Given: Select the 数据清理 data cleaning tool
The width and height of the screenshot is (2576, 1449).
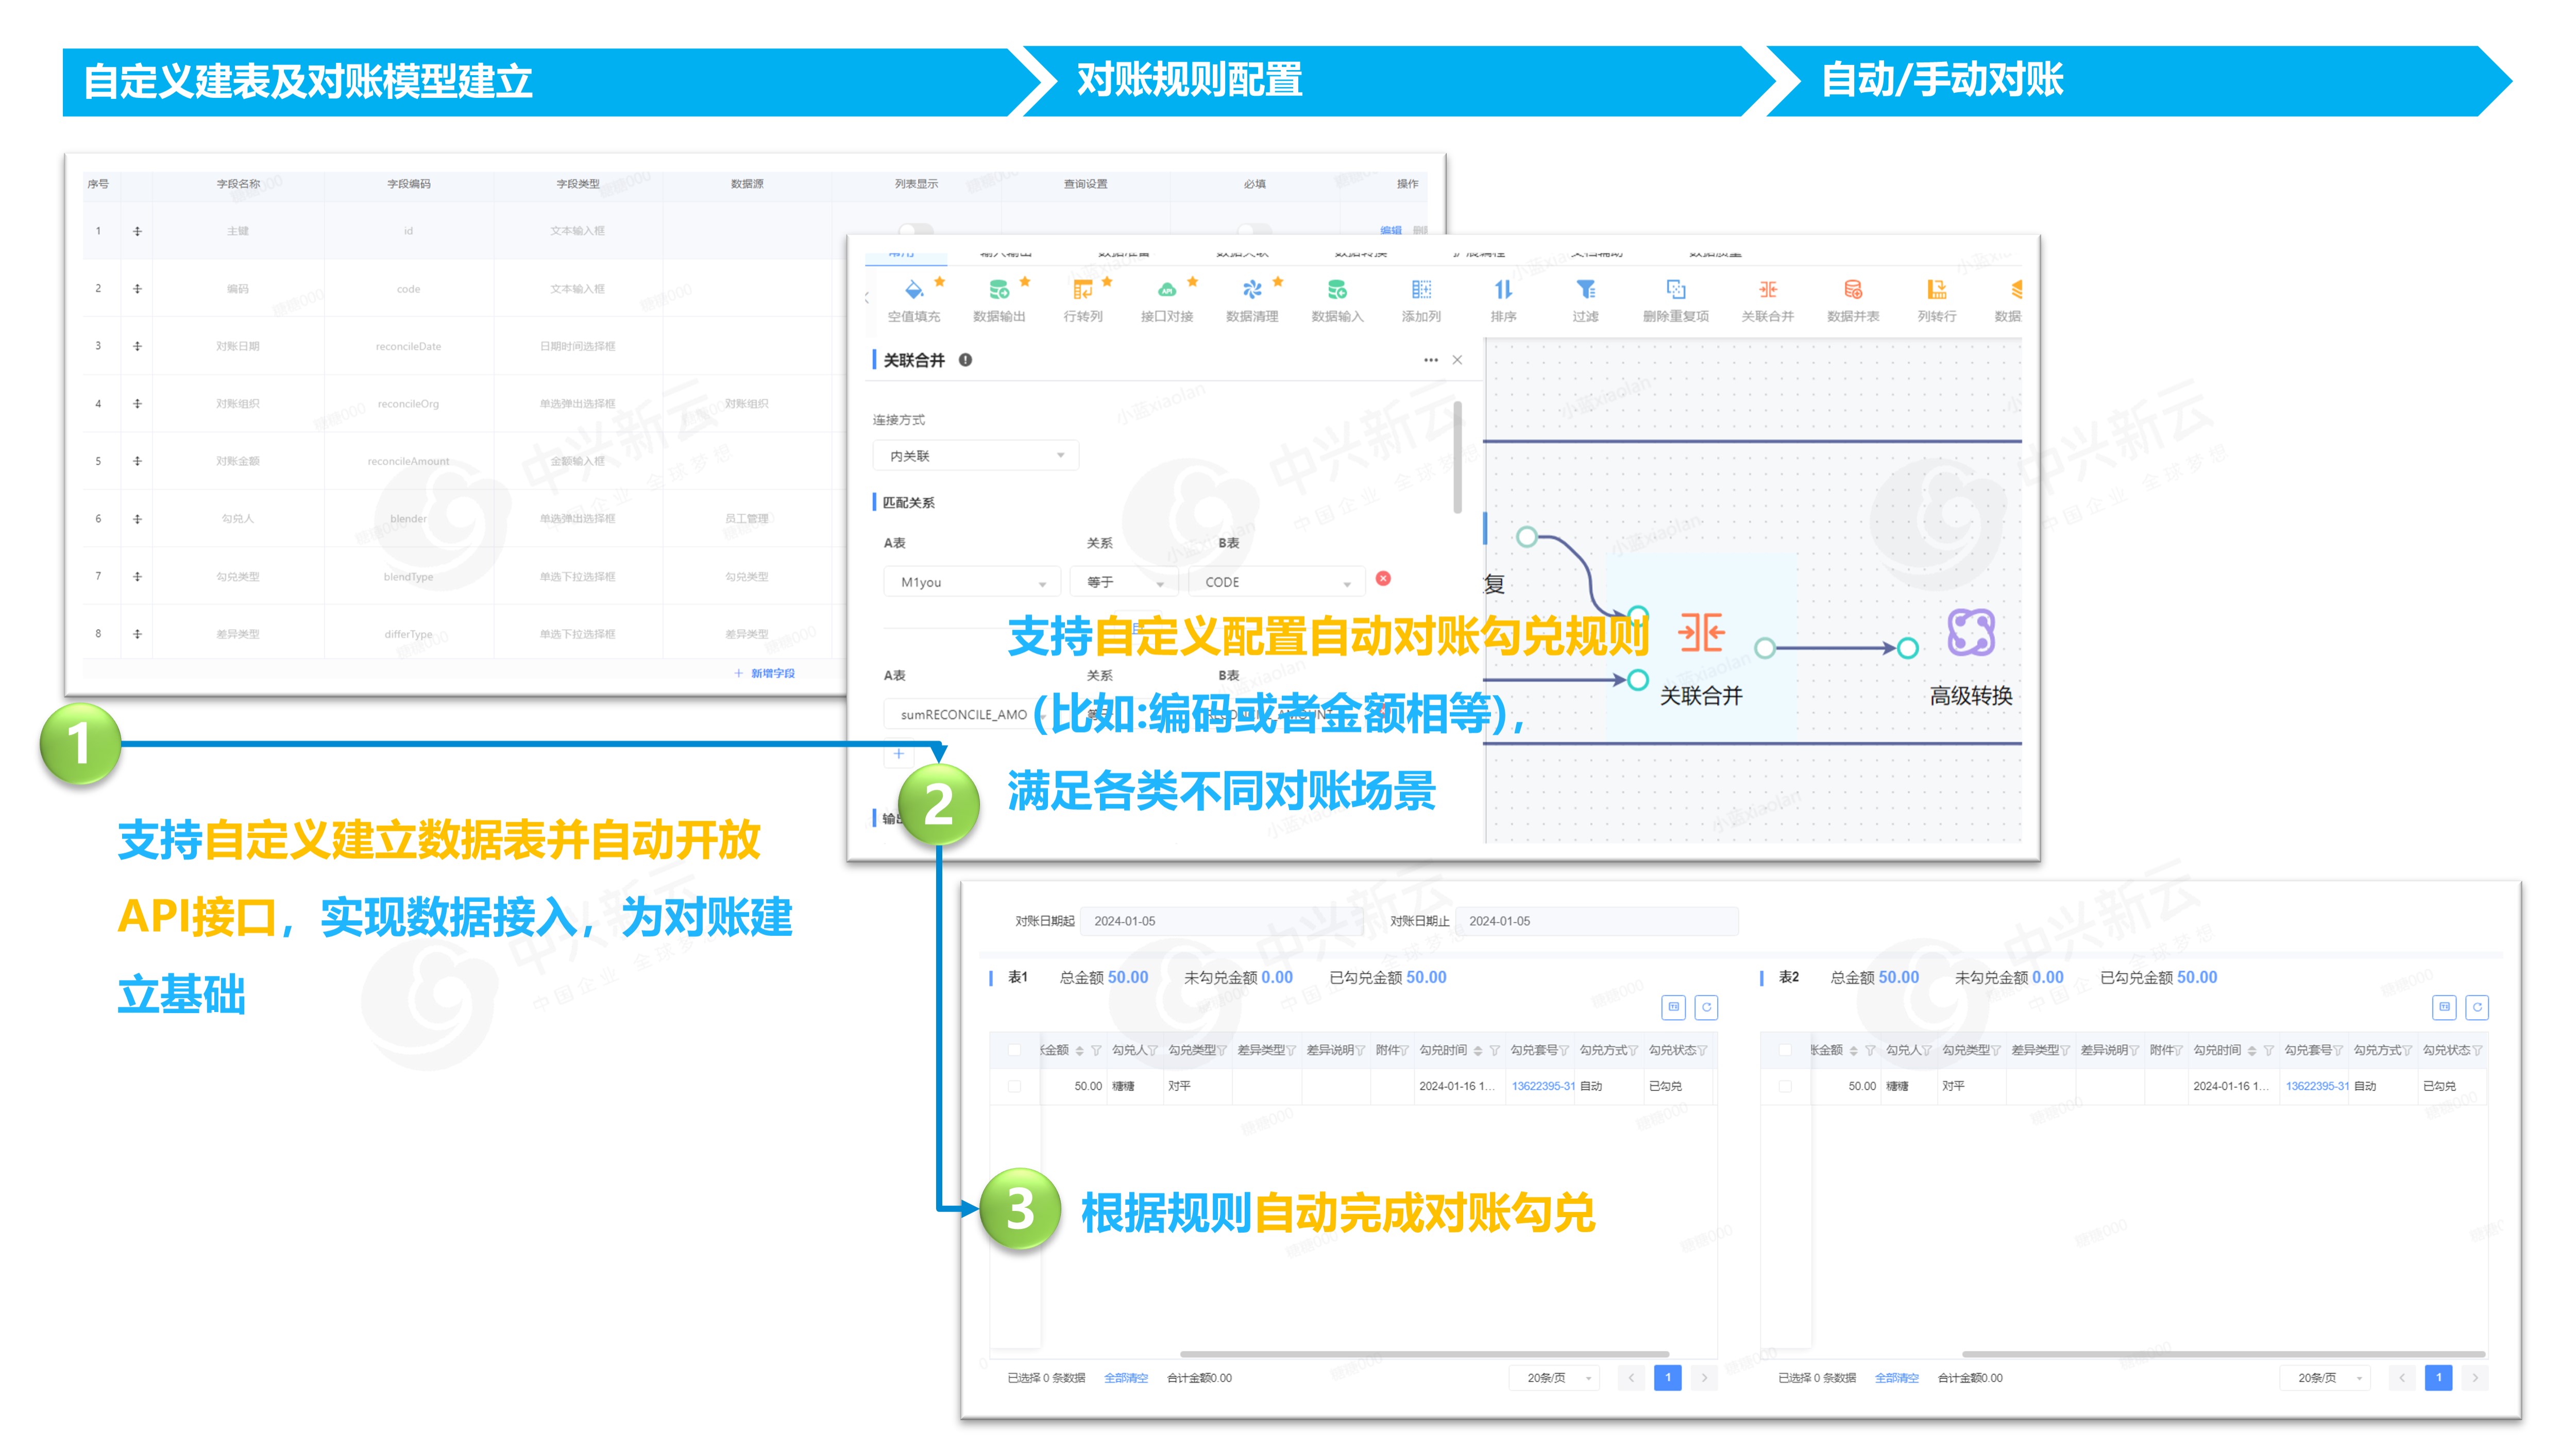Looking at the screenshot, I should pos(1251,290).
